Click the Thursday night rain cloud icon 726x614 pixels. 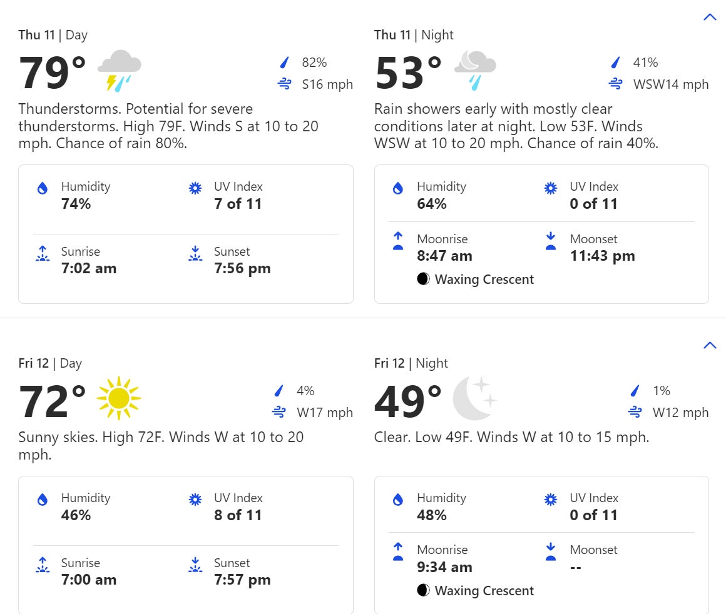point(475,71)
